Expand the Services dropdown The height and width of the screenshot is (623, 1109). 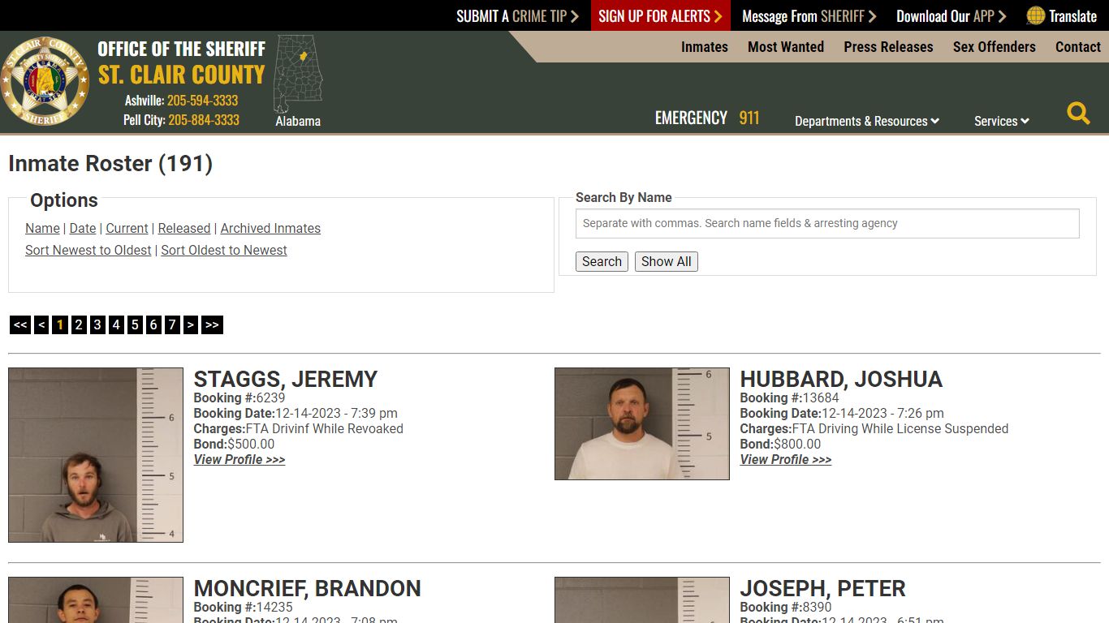pyautogui.click(x=1002, y=121)
